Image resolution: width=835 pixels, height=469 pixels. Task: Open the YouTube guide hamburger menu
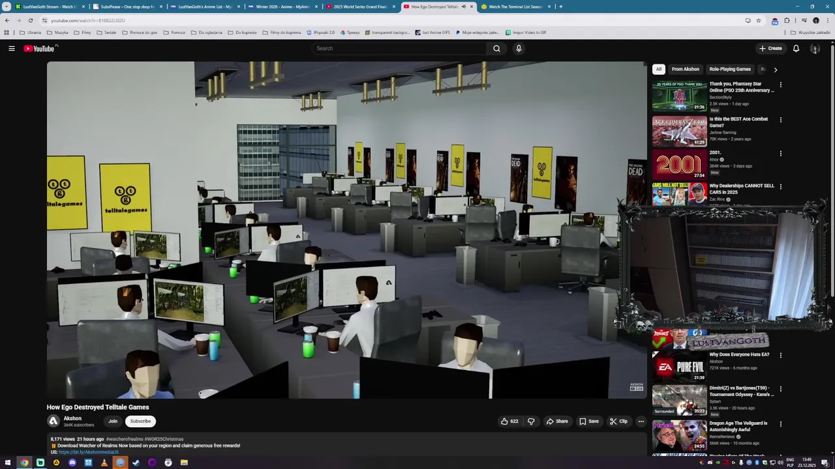click(11, 48)
